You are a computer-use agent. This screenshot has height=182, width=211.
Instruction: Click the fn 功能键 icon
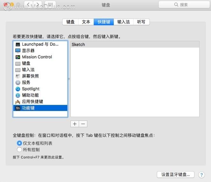click(x=18, y=108)
